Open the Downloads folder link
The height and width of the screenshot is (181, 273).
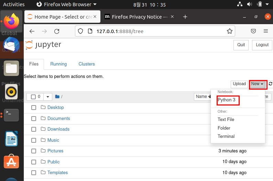58,129
